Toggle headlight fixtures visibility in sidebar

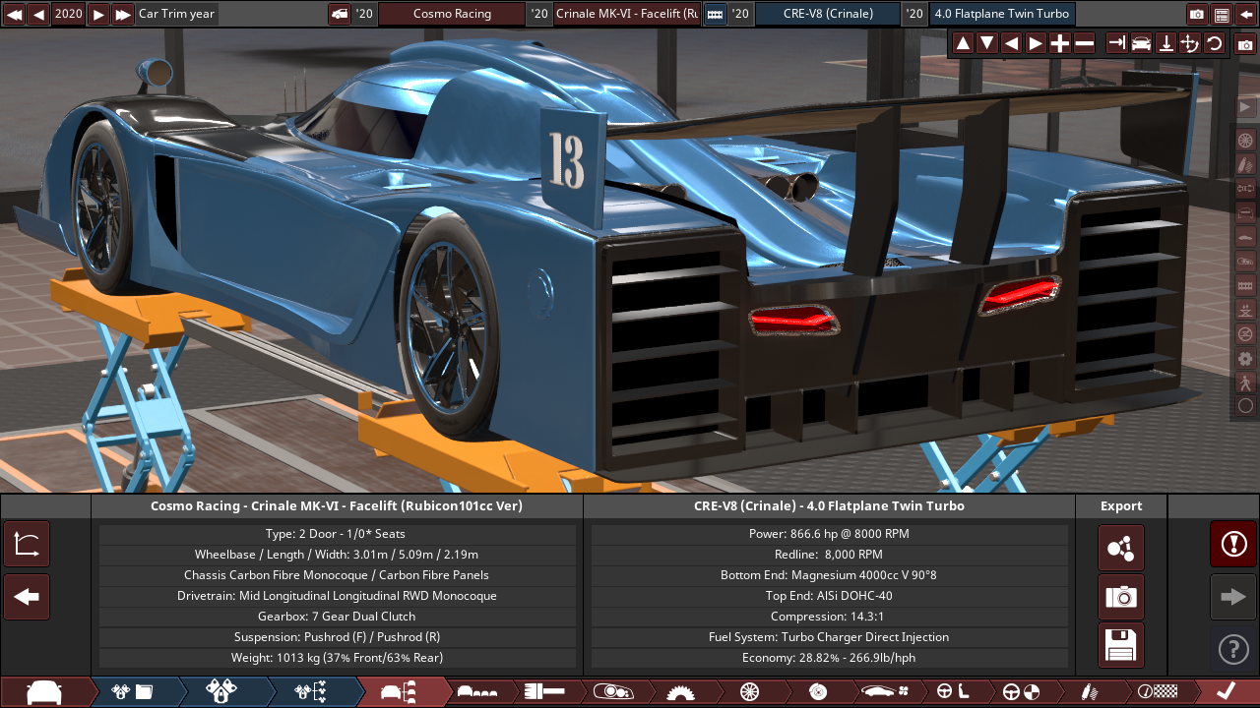pyautogui.click(x=1245, y=261)
